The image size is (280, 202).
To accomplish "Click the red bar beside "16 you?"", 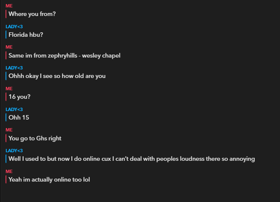I will click(6, 97).
